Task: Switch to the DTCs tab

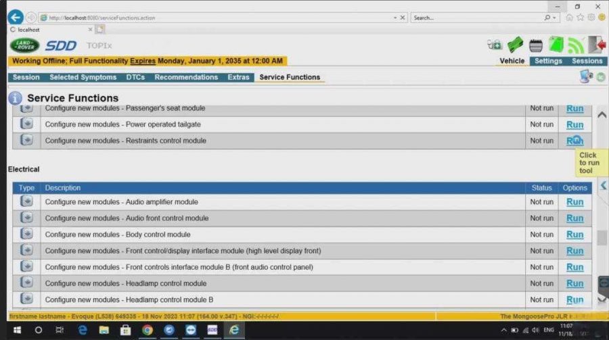Action: pos(135,77)
